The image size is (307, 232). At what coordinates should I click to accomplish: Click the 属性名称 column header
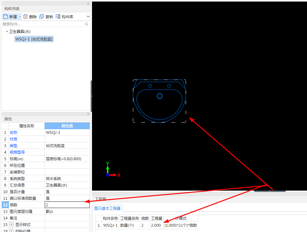[x=27, y=126]
